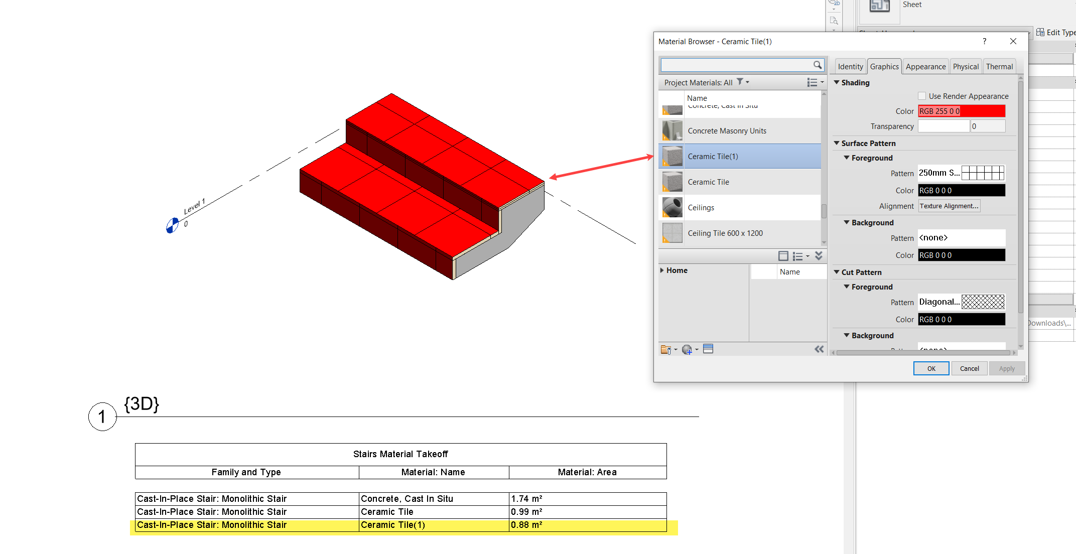Select the material library panel icon

click(708, 349)
